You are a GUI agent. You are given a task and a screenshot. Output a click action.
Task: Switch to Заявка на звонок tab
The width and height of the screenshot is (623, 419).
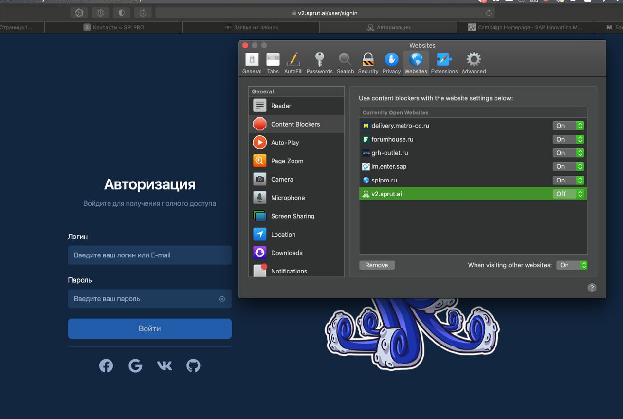pos(251,27)
